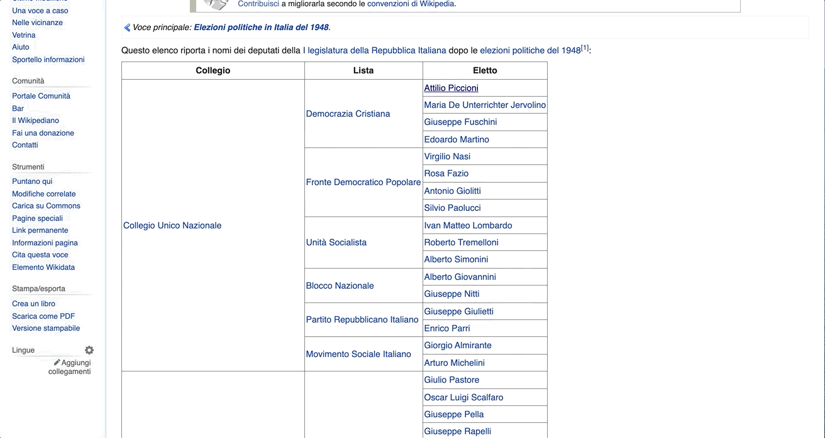The height and width of the screenshot is (438, 825).
Task: Select Scarica come PDF in sidebar
Action: pyautogui.click(x=43, y=316)
